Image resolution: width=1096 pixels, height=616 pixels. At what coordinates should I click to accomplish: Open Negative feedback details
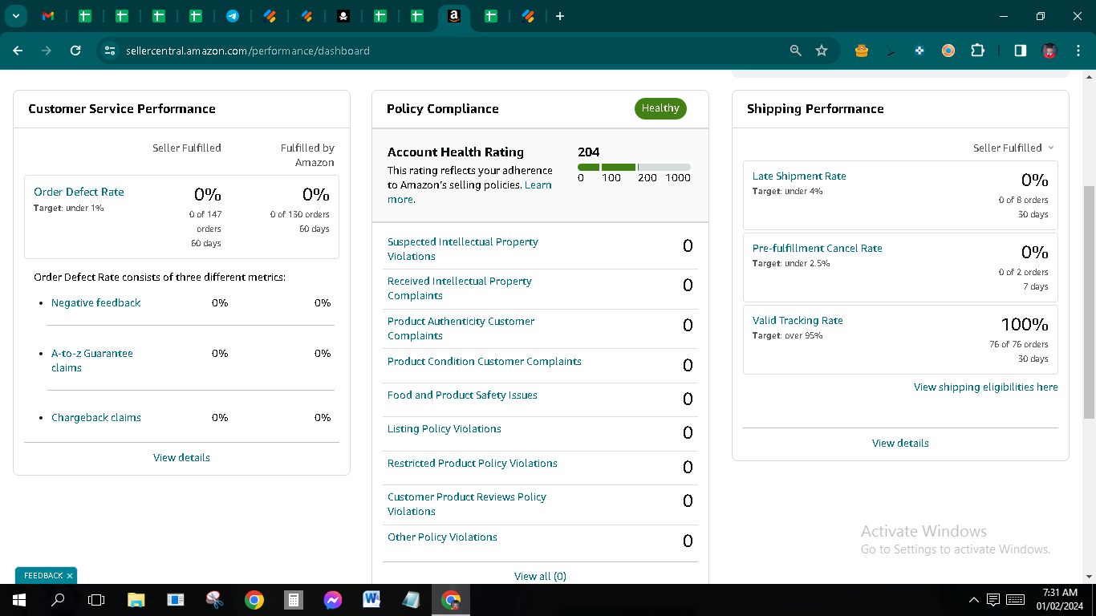(95, 302)
